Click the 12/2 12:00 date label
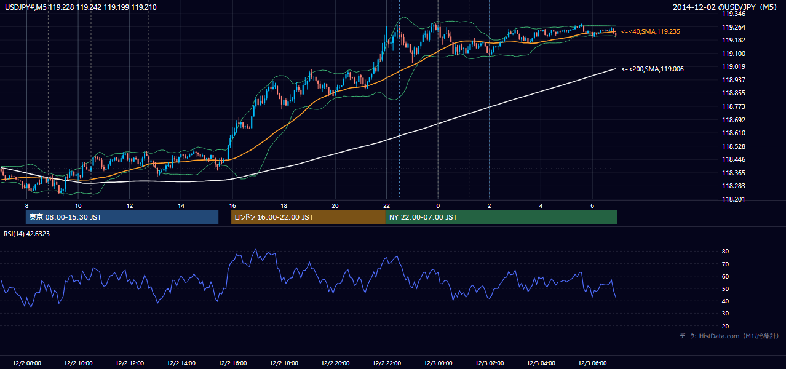This screenshot has width=786, height=369. [x=130, y=363]
